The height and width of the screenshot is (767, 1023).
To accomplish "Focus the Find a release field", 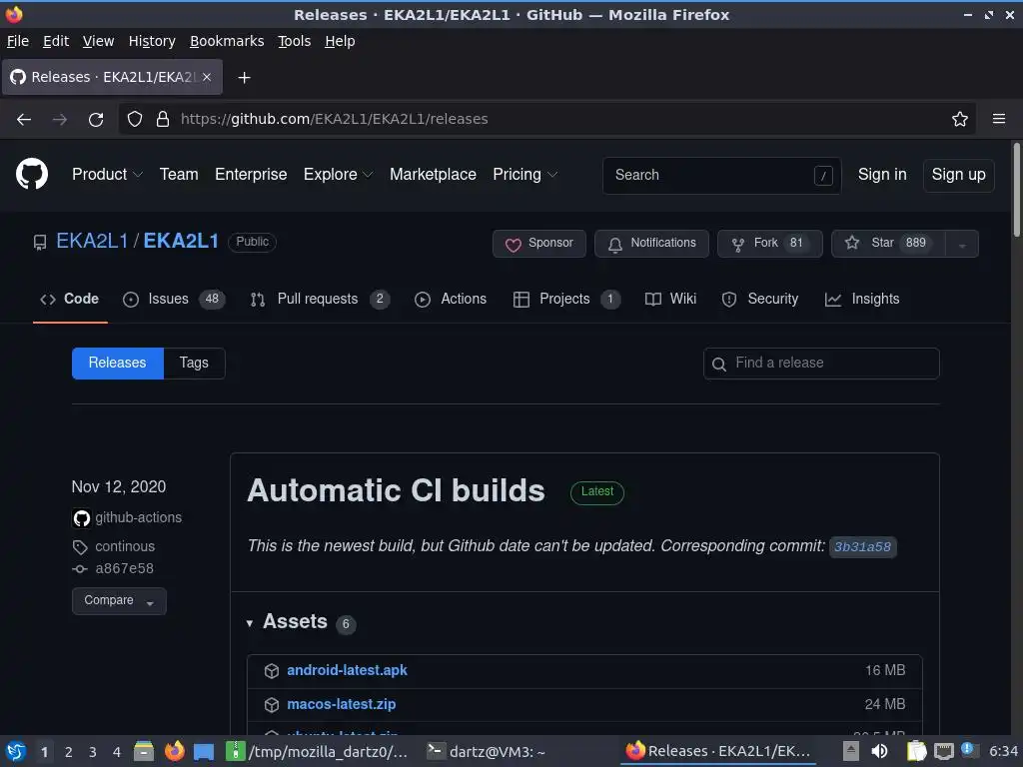I will (x=821, y=364).
